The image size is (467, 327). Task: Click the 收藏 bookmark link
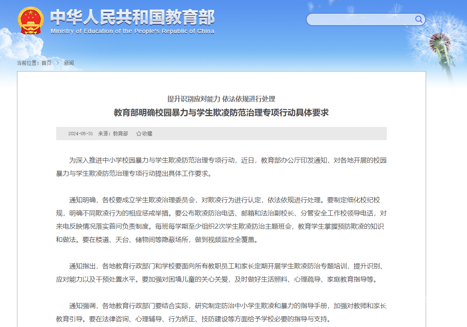click(x=147, y=134)
